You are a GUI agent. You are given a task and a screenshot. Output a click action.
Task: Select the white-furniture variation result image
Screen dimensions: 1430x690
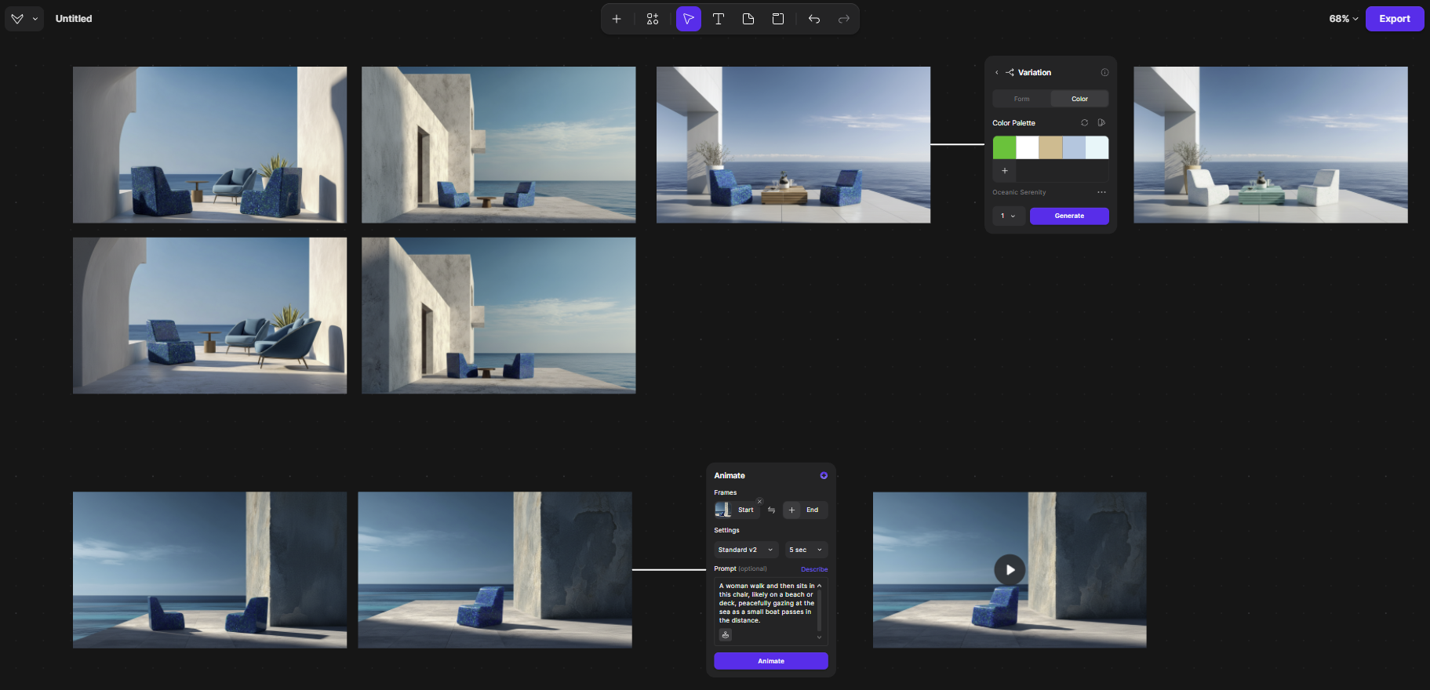pos(1270,145)
